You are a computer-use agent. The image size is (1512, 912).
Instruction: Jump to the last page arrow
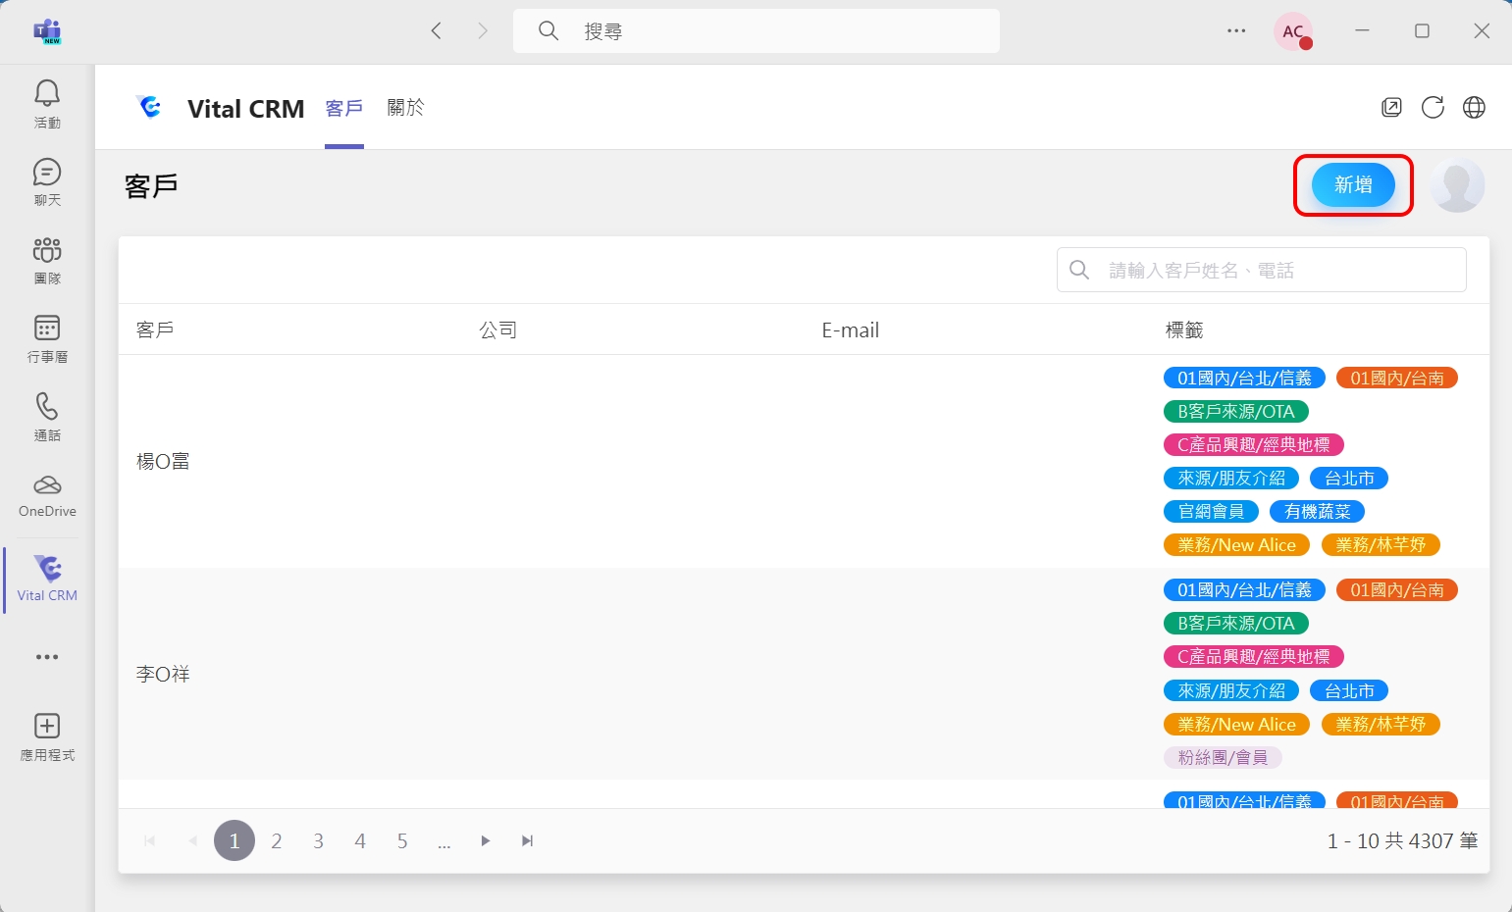coord(528,841)
